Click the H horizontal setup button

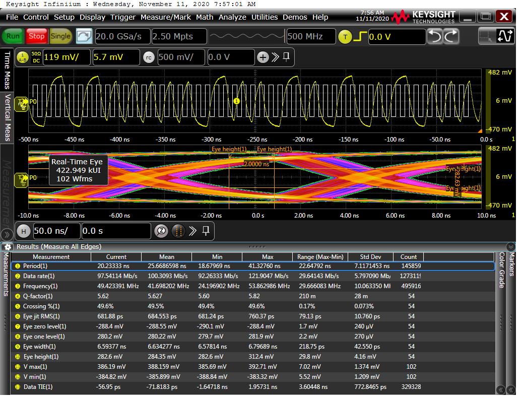coord(24,231)
